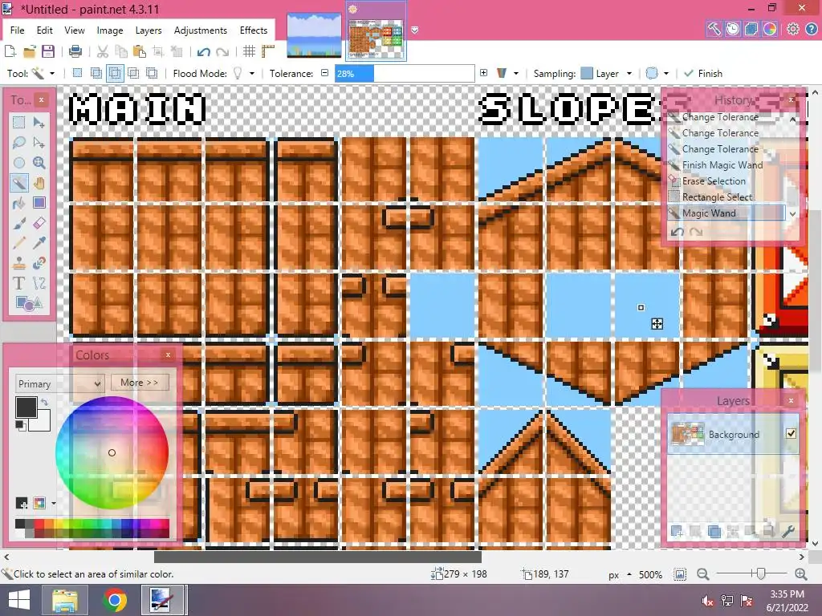Set selection mode to Replace
The height and width of the screenshot is (616, 822).
click(x=77, y=73)
